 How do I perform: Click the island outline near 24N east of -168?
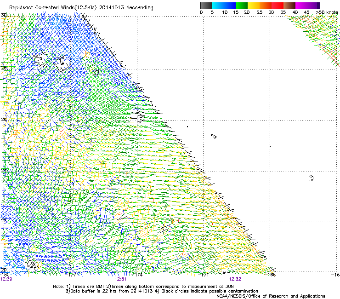[x=311, y=178]
